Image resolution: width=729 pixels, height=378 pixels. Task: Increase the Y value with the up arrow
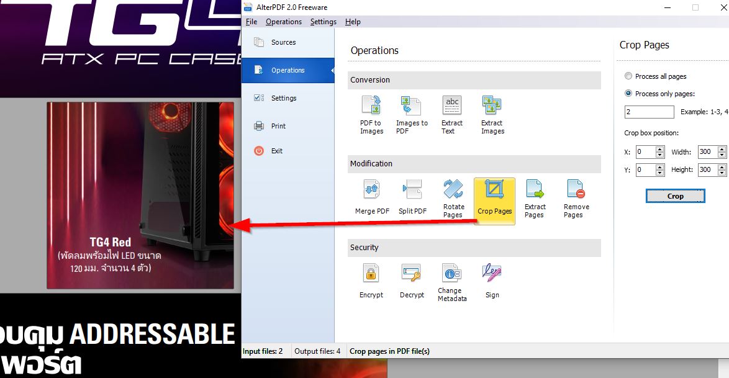click(x=659, y=167)
